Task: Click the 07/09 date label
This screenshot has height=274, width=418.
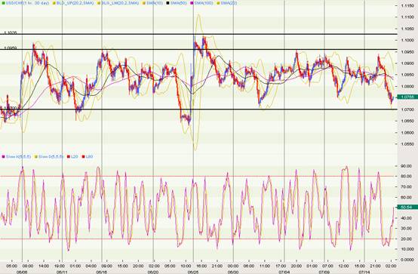Action: pyautogui.click(x=324, y=272)
